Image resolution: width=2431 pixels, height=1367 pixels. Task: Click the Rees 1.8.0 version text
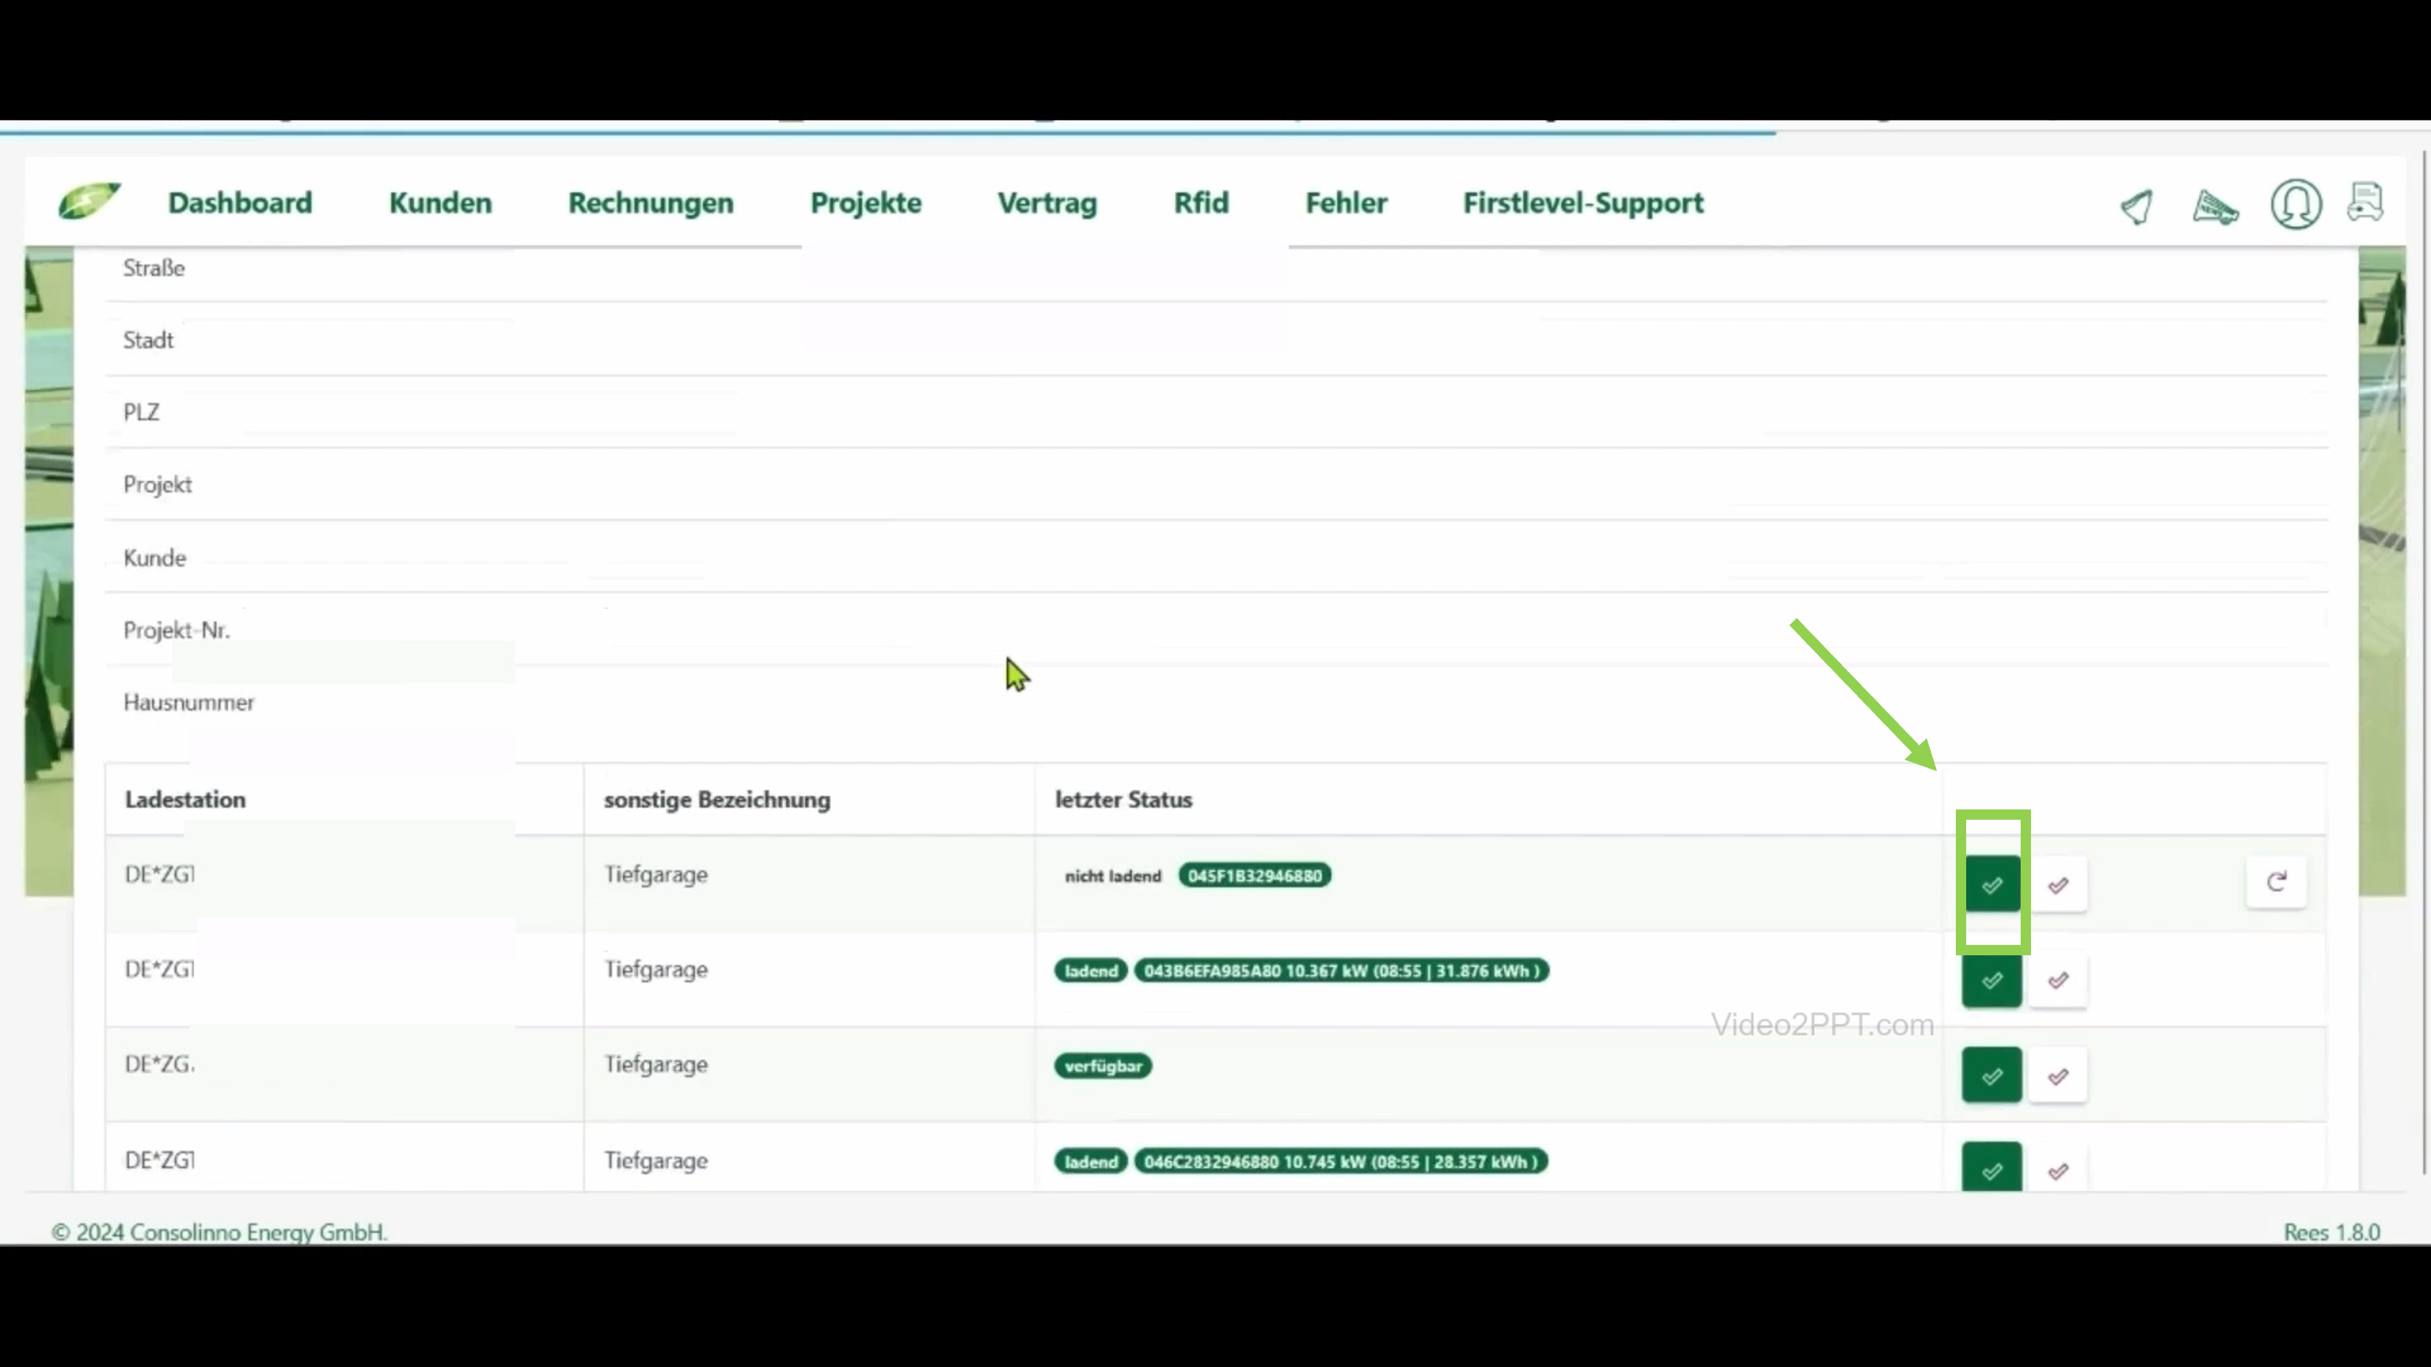coord(2332,1232)
